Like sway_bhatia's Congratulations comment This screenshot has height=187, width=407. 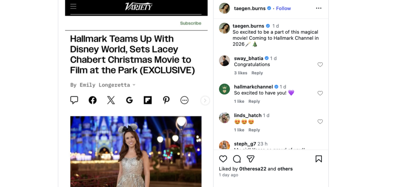click(320, 65)
